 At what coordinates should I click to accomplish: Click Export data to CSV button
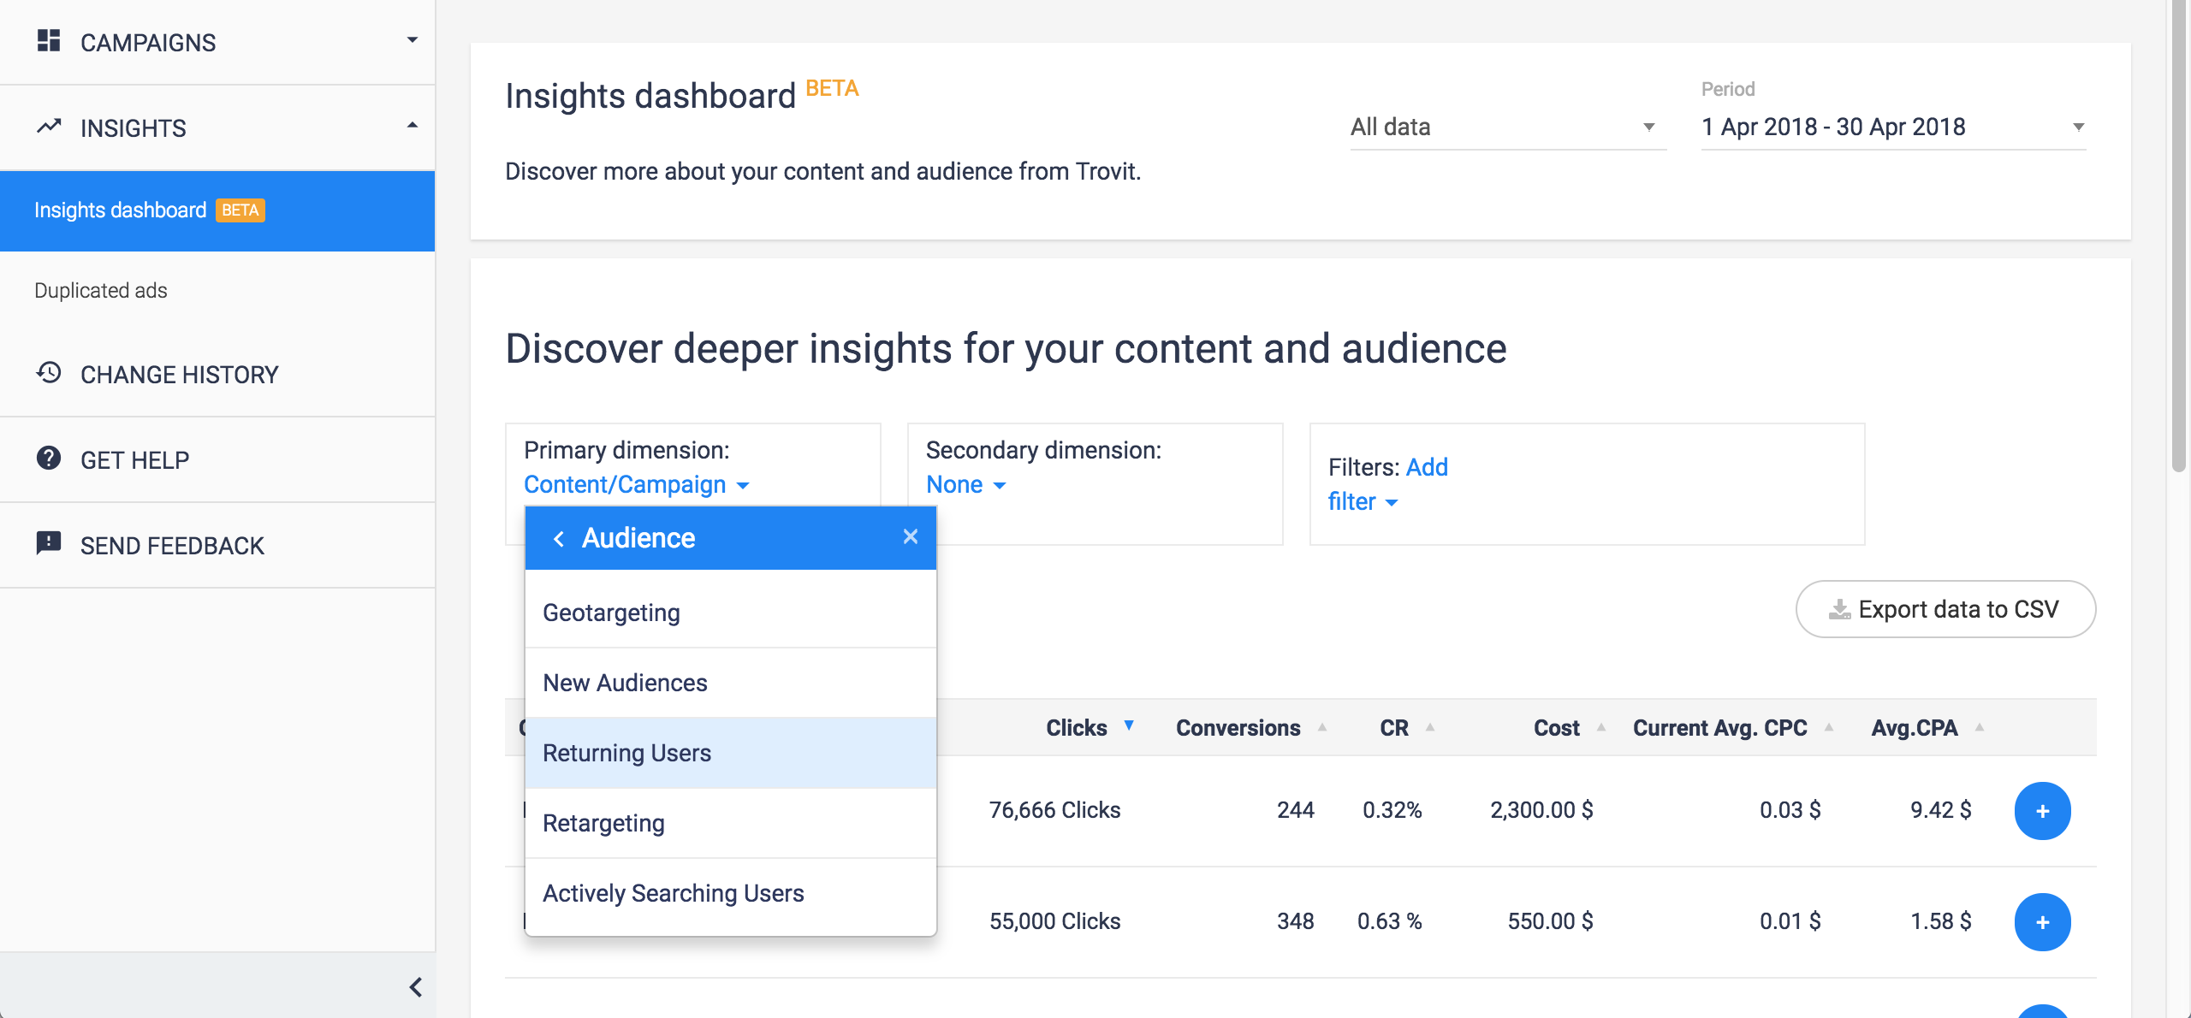pyautogui.click(x=1945, y=609)
